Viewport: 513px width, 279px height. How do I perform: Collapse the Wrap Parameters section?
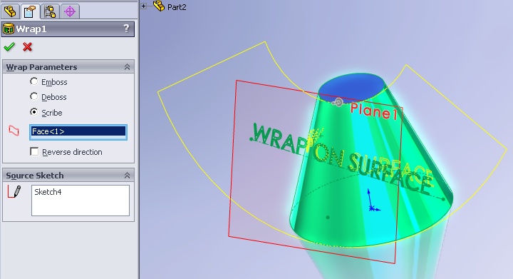click(x=127, y=67)
